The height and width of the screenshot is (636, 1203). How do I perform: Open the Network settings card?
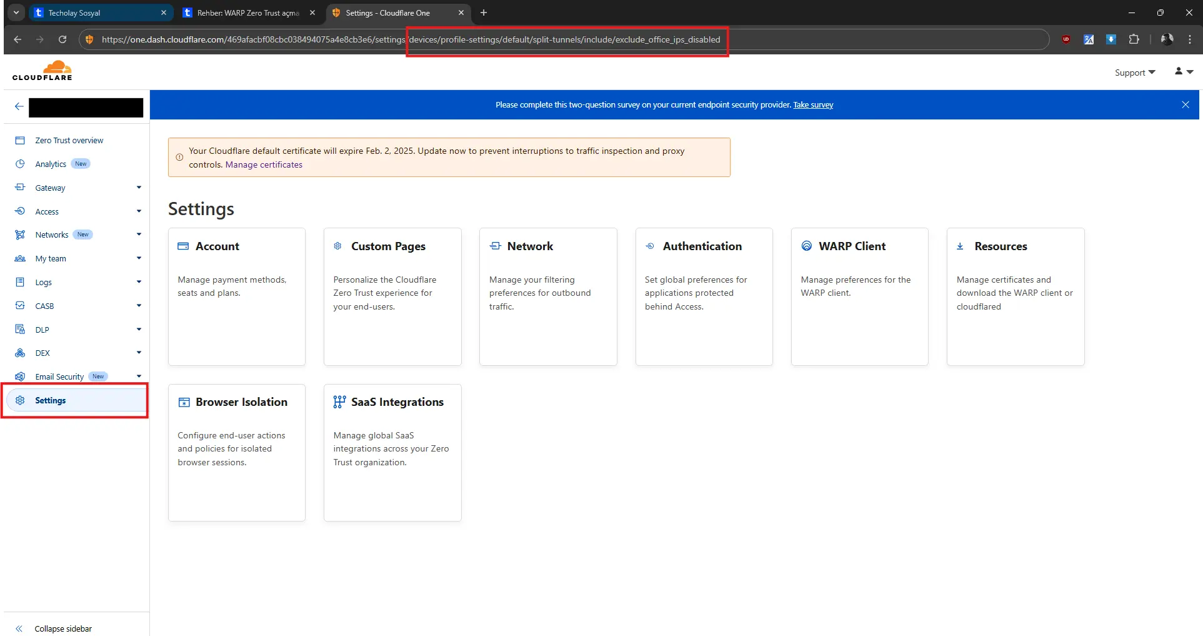point(548,296)
